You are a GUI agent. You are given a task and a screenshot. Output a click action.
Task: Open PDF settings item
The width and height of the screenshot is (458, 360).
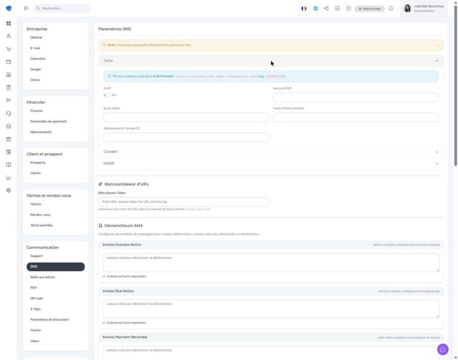pos(34,288)
